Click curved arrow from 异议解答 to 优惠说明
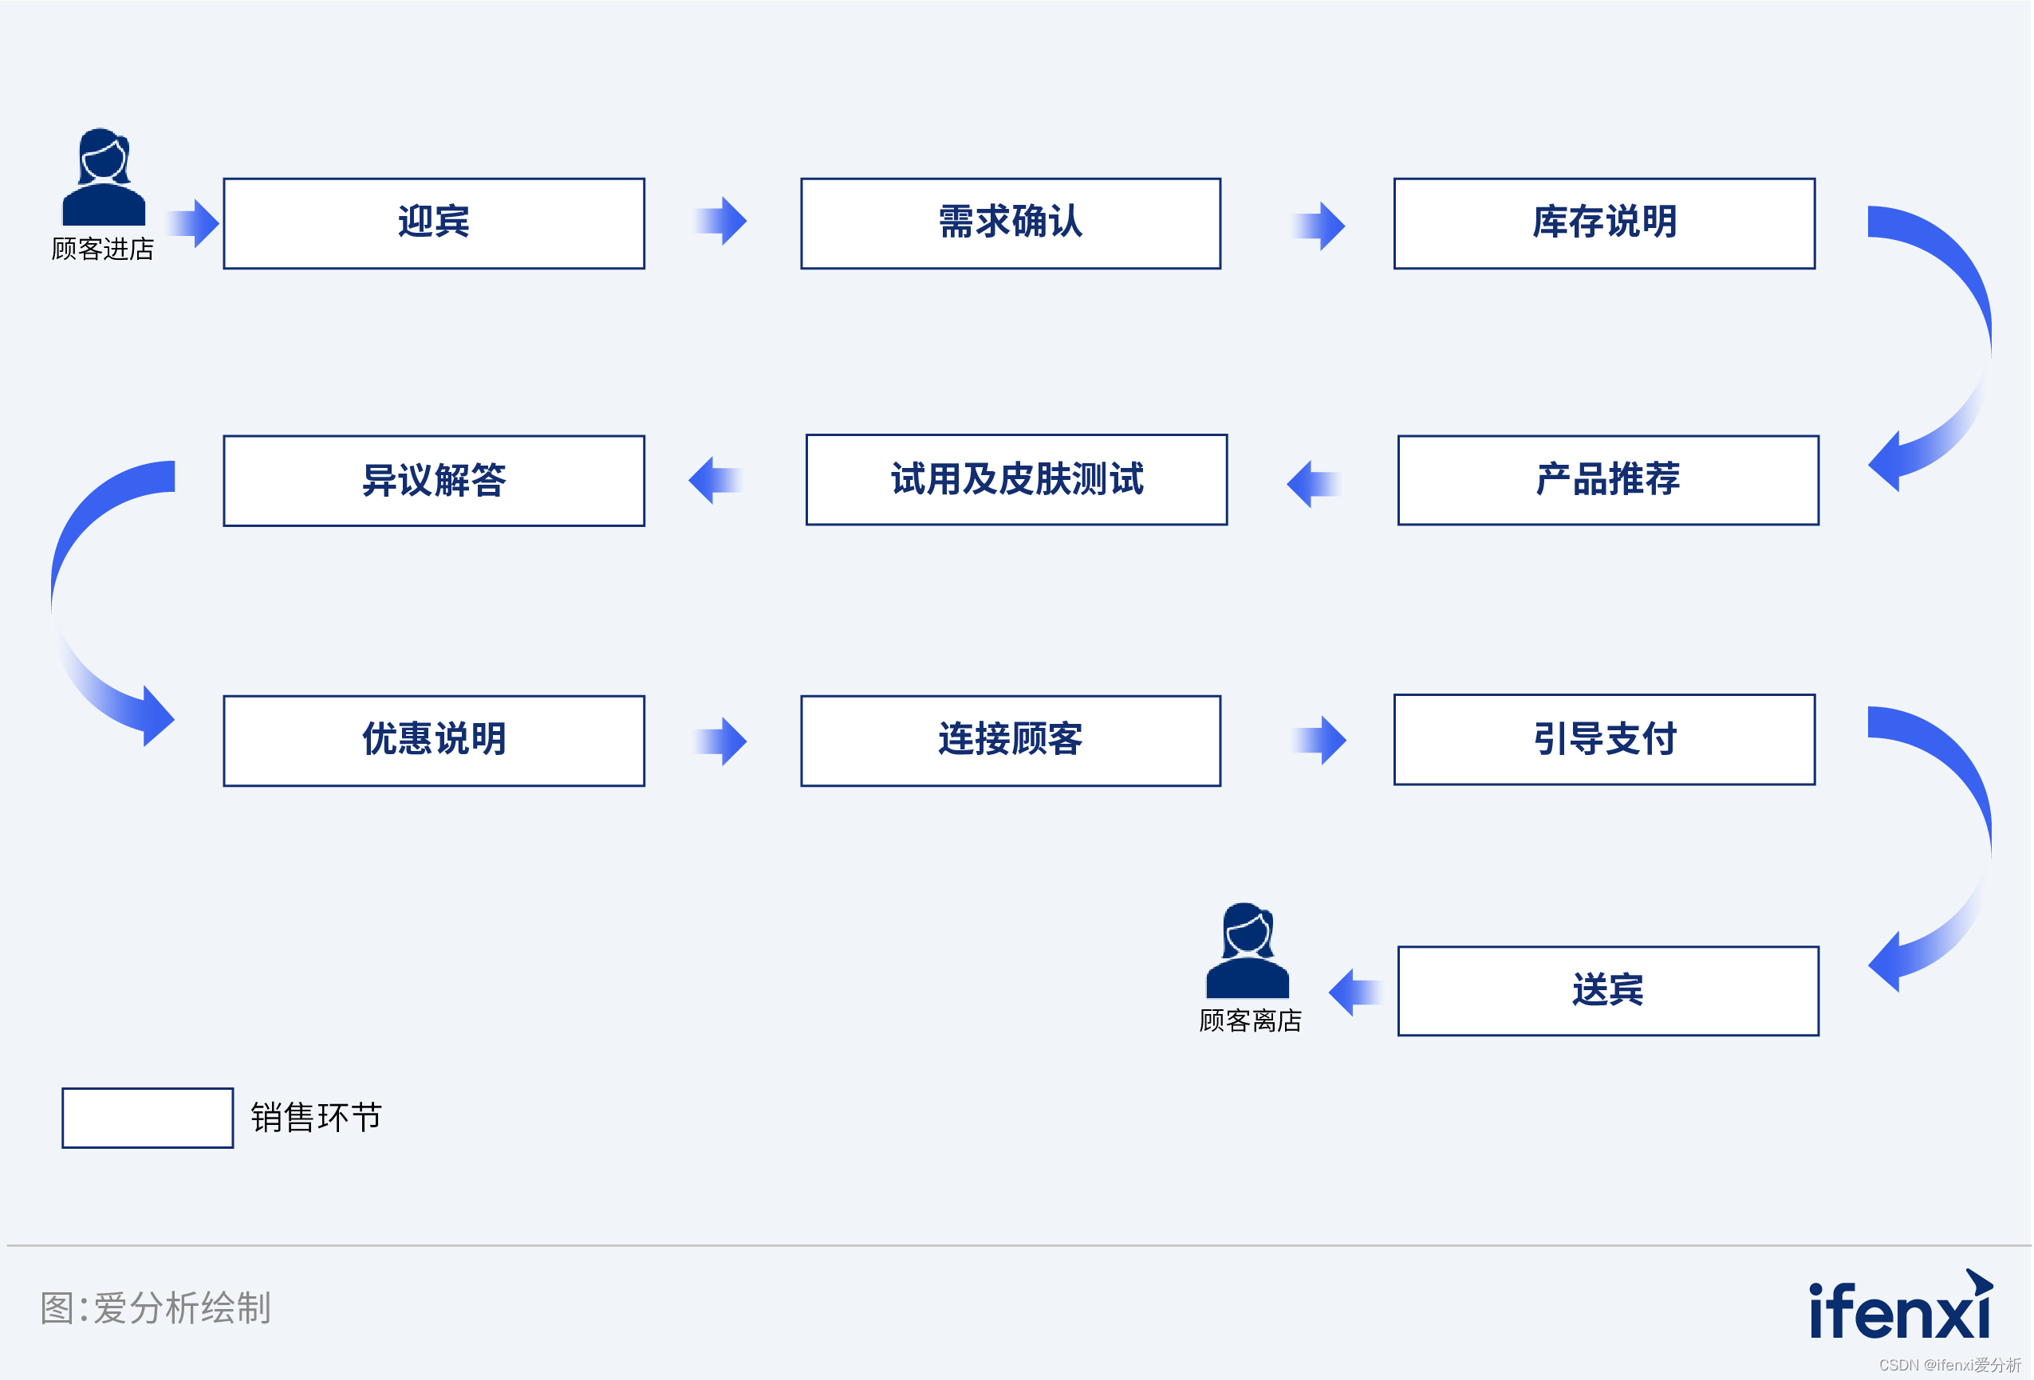Viewport: 2034px width, 1380px height. pos(113,603)
